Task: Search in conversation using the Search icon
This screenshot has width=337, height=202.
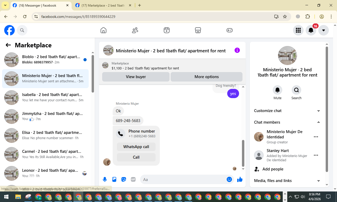Action: click(296, 90)
